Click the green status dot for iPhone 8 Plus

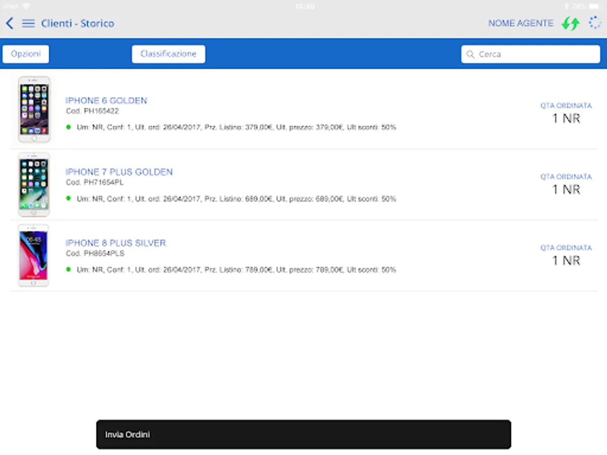pyautogui.click(x=68, y=269)
